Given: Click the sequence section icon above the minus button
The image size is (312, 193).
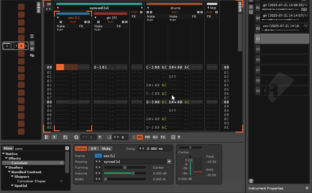Looking at the screenshot, I should (x=32, y=36).
